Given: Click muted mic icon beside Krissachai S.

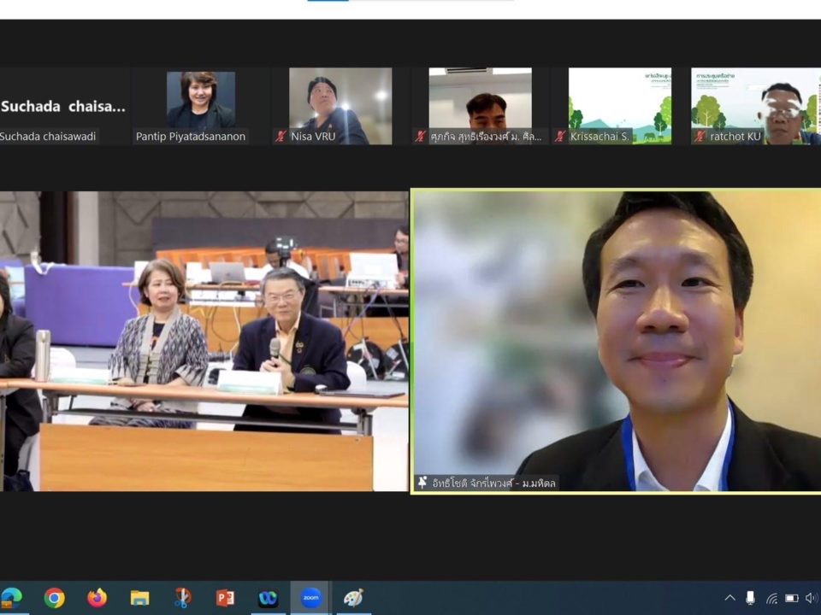Looking at the screenshot, I should coord(560,137).
